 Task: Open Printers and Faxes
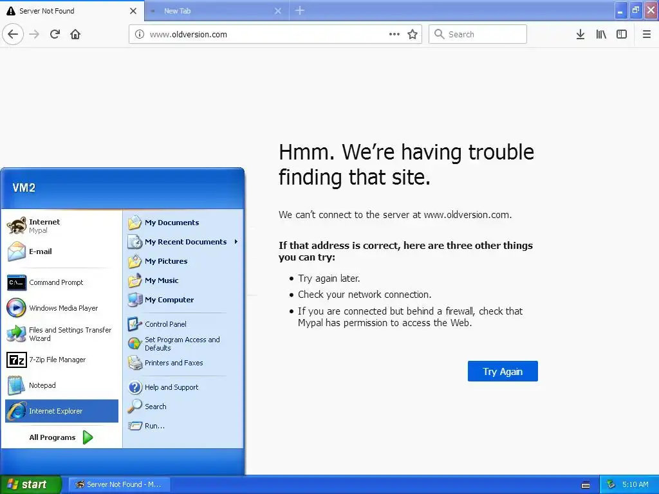click(x=183, y=363)
